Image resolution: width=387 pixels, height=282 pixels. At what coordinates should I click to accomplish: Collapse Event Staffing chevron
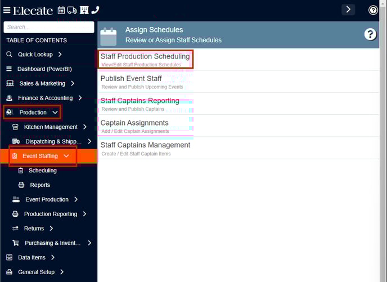(x=66, y=156)
